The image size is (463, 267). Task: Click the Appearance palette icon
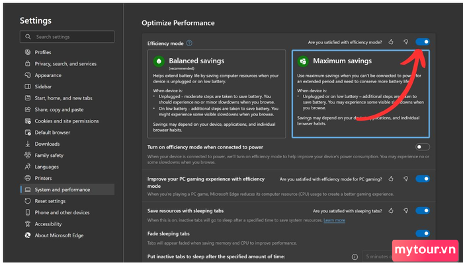click(x=28, y=75)
